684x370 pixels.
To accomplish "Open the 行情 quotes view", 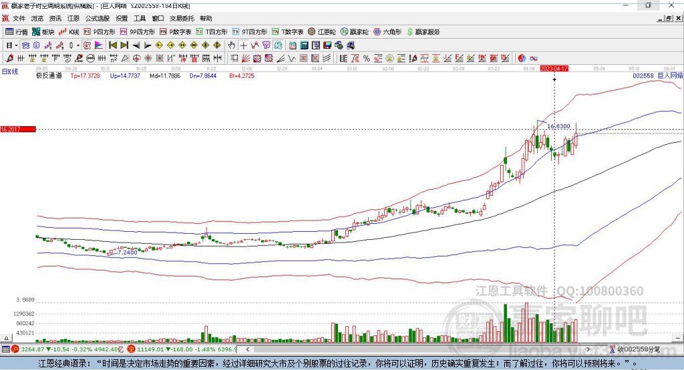I will 17,32.
